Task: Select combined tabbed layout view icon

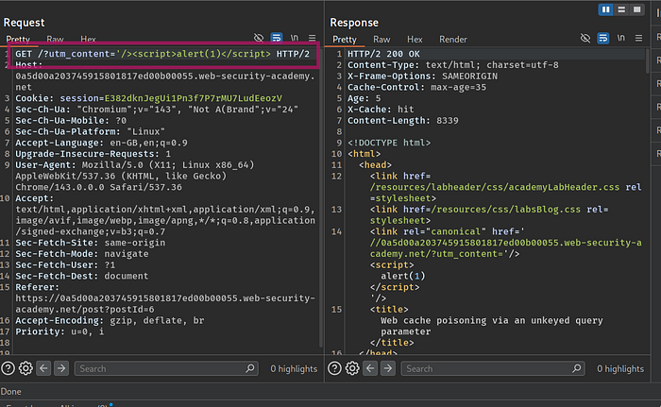Action: [637, 9]
